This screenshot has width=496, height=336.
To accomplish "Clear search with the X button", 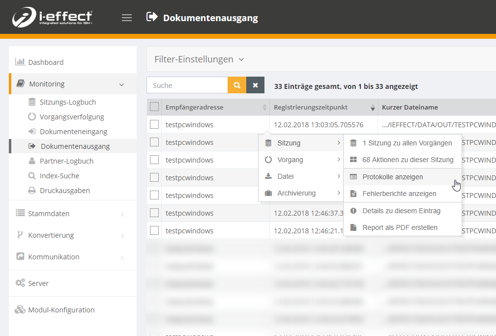I will (x=255, y=85).
